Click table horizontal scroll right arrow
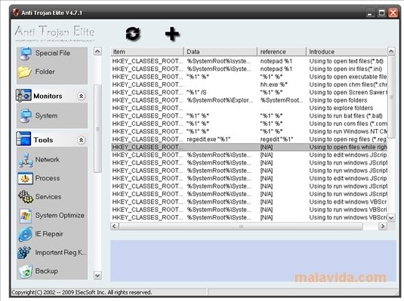The width and height of the screenshot is (404, 301). pyautogui.click(x=383, y=226)
